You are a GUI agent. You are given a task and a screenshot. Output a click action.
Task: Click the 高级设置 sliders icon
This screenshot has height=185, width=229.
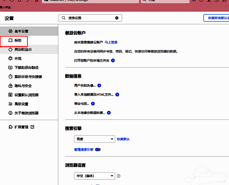click(10, 104)
